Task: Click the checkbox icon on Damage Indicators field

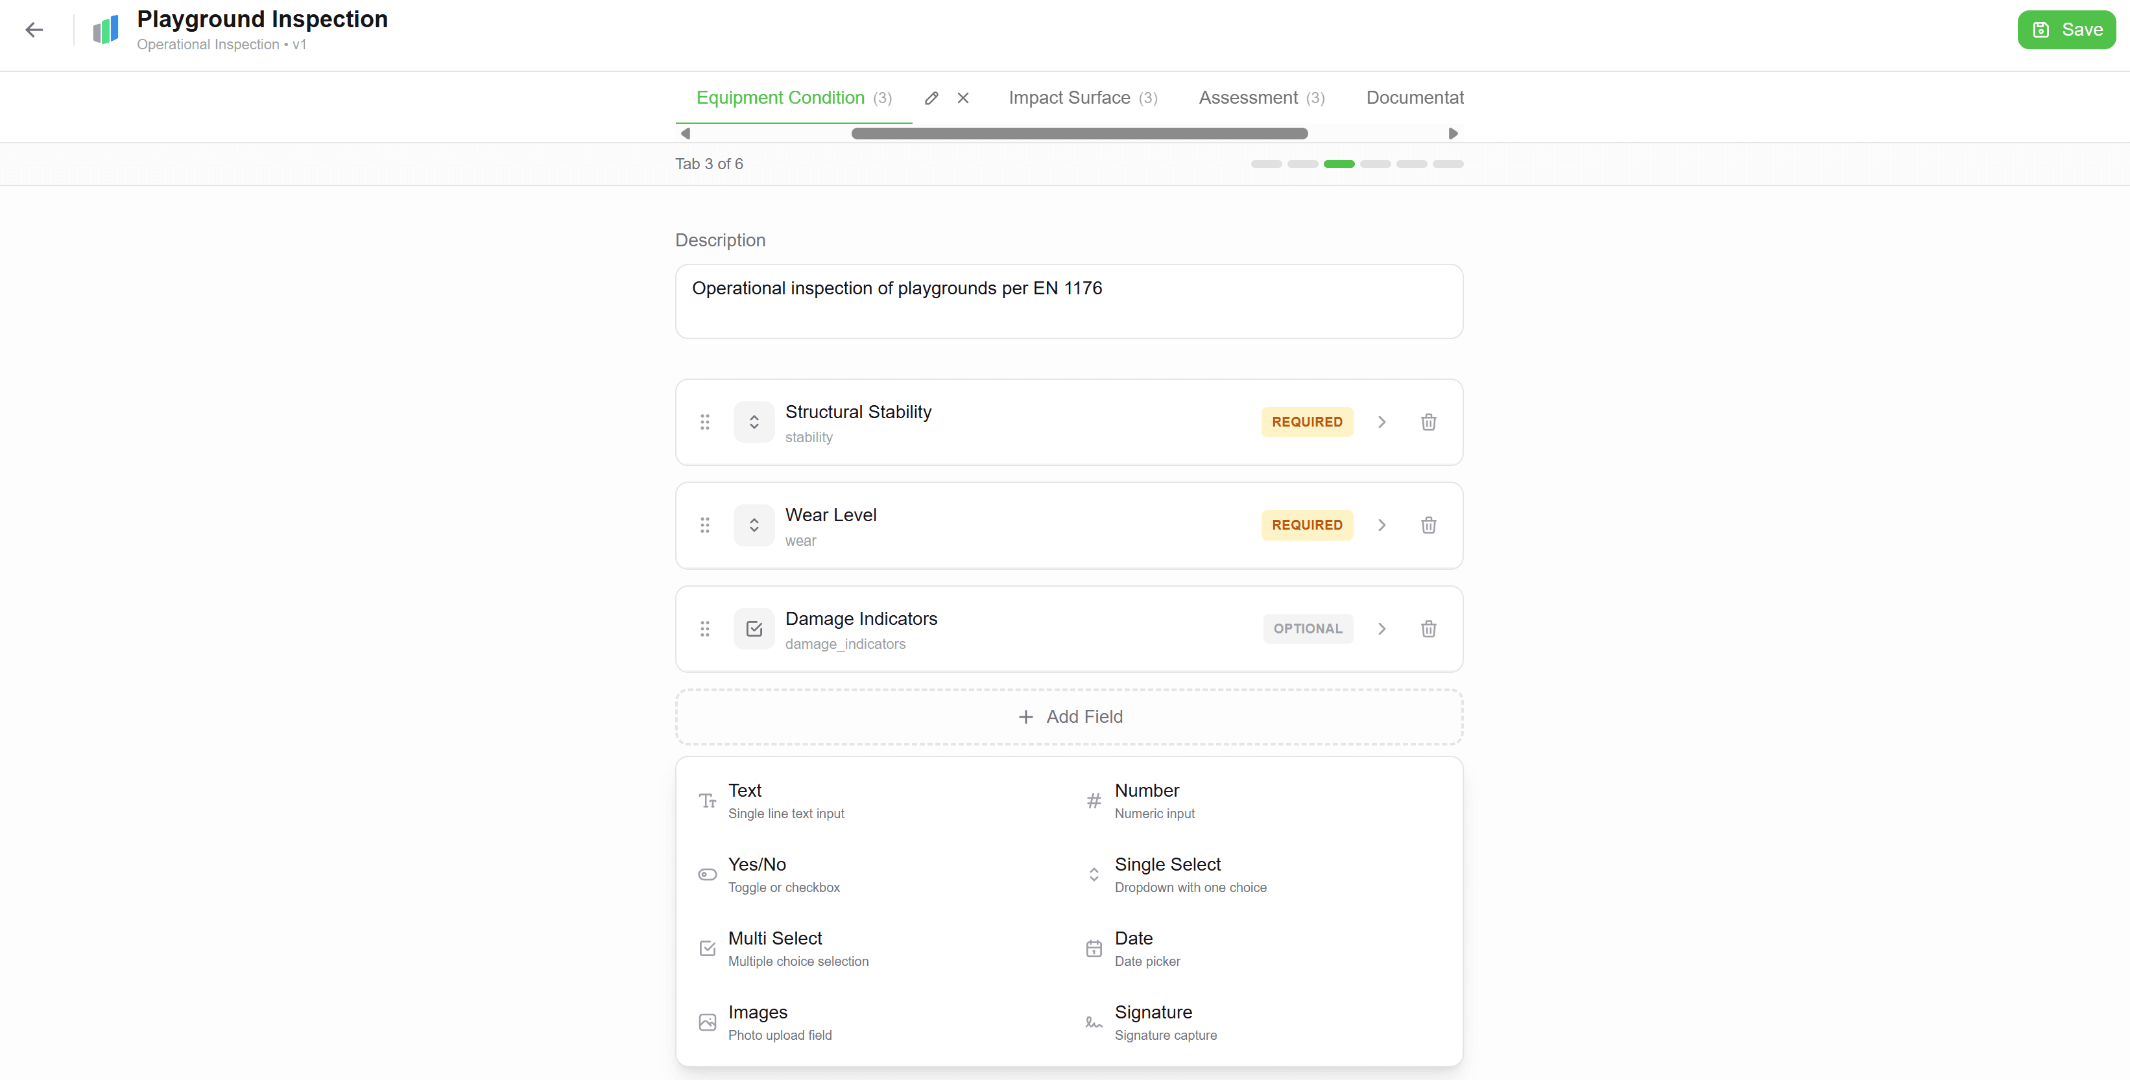Action: pos(753,629)
